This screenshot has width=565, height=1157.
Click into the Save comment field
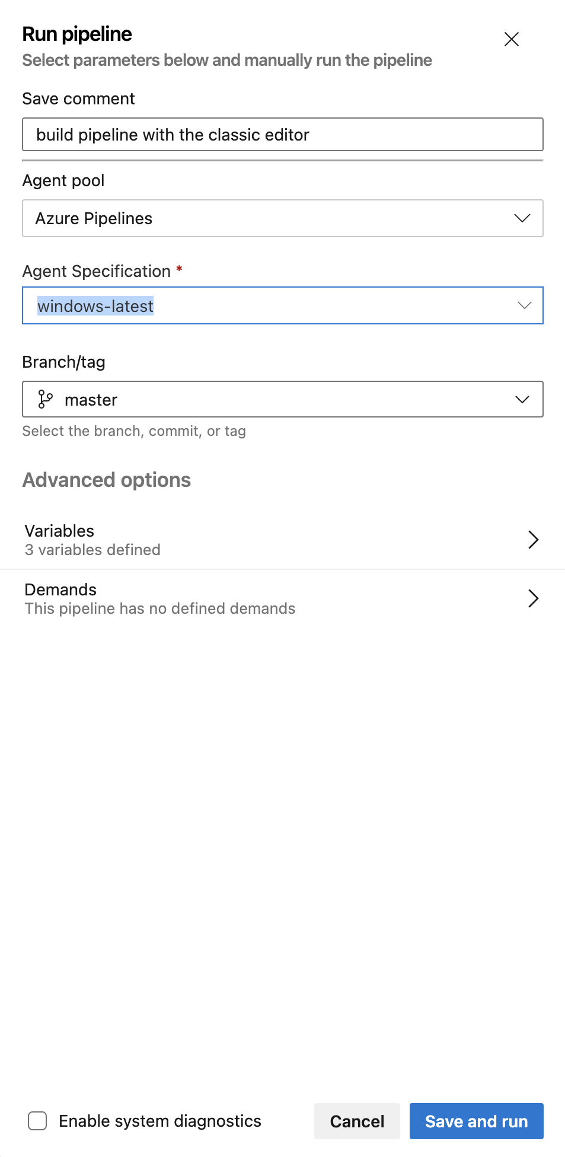[x=283, y=135]
